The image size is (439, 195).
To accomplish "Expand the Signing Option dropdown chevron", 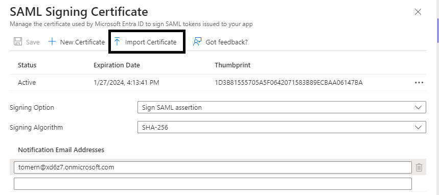I will click(x=418, y=107).
